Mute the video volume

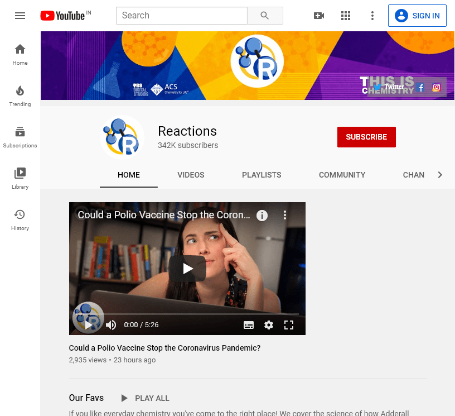(111, 325)
